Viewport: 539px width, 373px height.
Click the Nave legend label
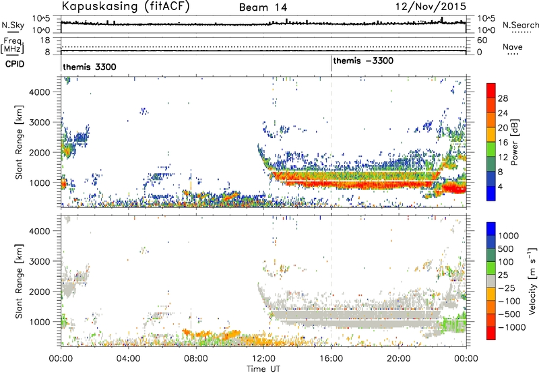[513, 46]
